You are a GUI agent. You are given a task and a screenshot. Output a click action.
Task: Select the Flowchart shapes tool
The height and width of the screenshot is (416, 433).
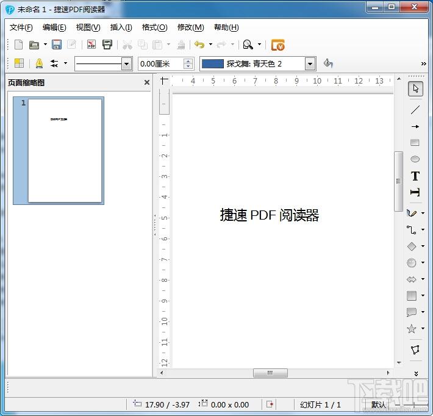412,296
